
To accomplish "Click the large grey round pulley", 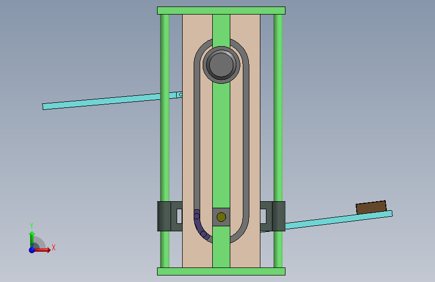I will tap(221, 65).
